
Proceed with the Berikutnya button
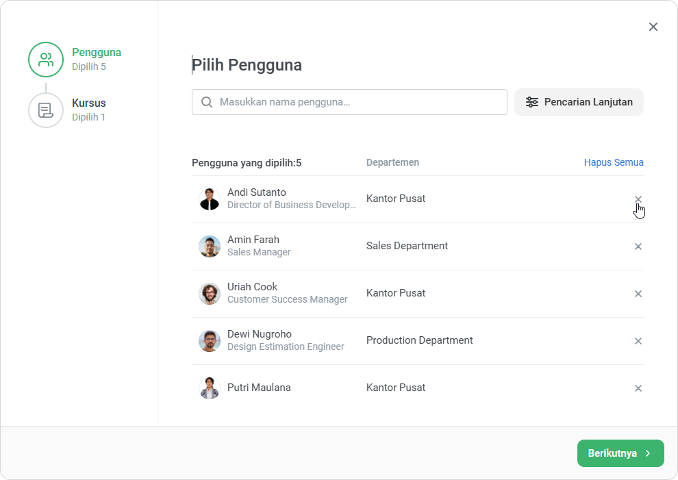tap(620, 453)
